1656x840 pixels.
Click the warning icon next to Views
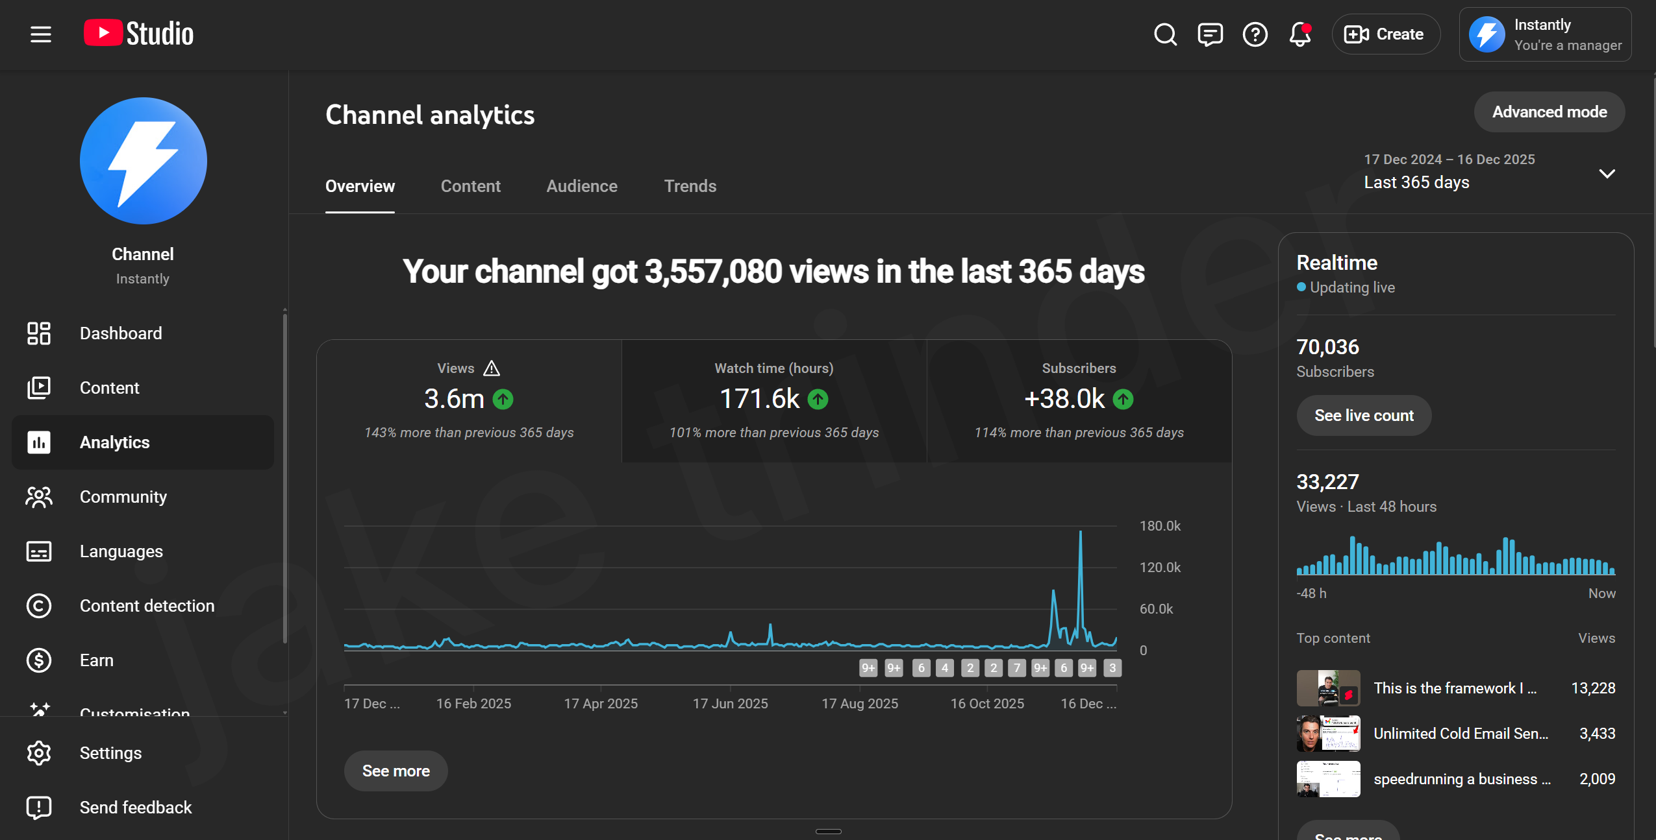click(x=492, y=368)
